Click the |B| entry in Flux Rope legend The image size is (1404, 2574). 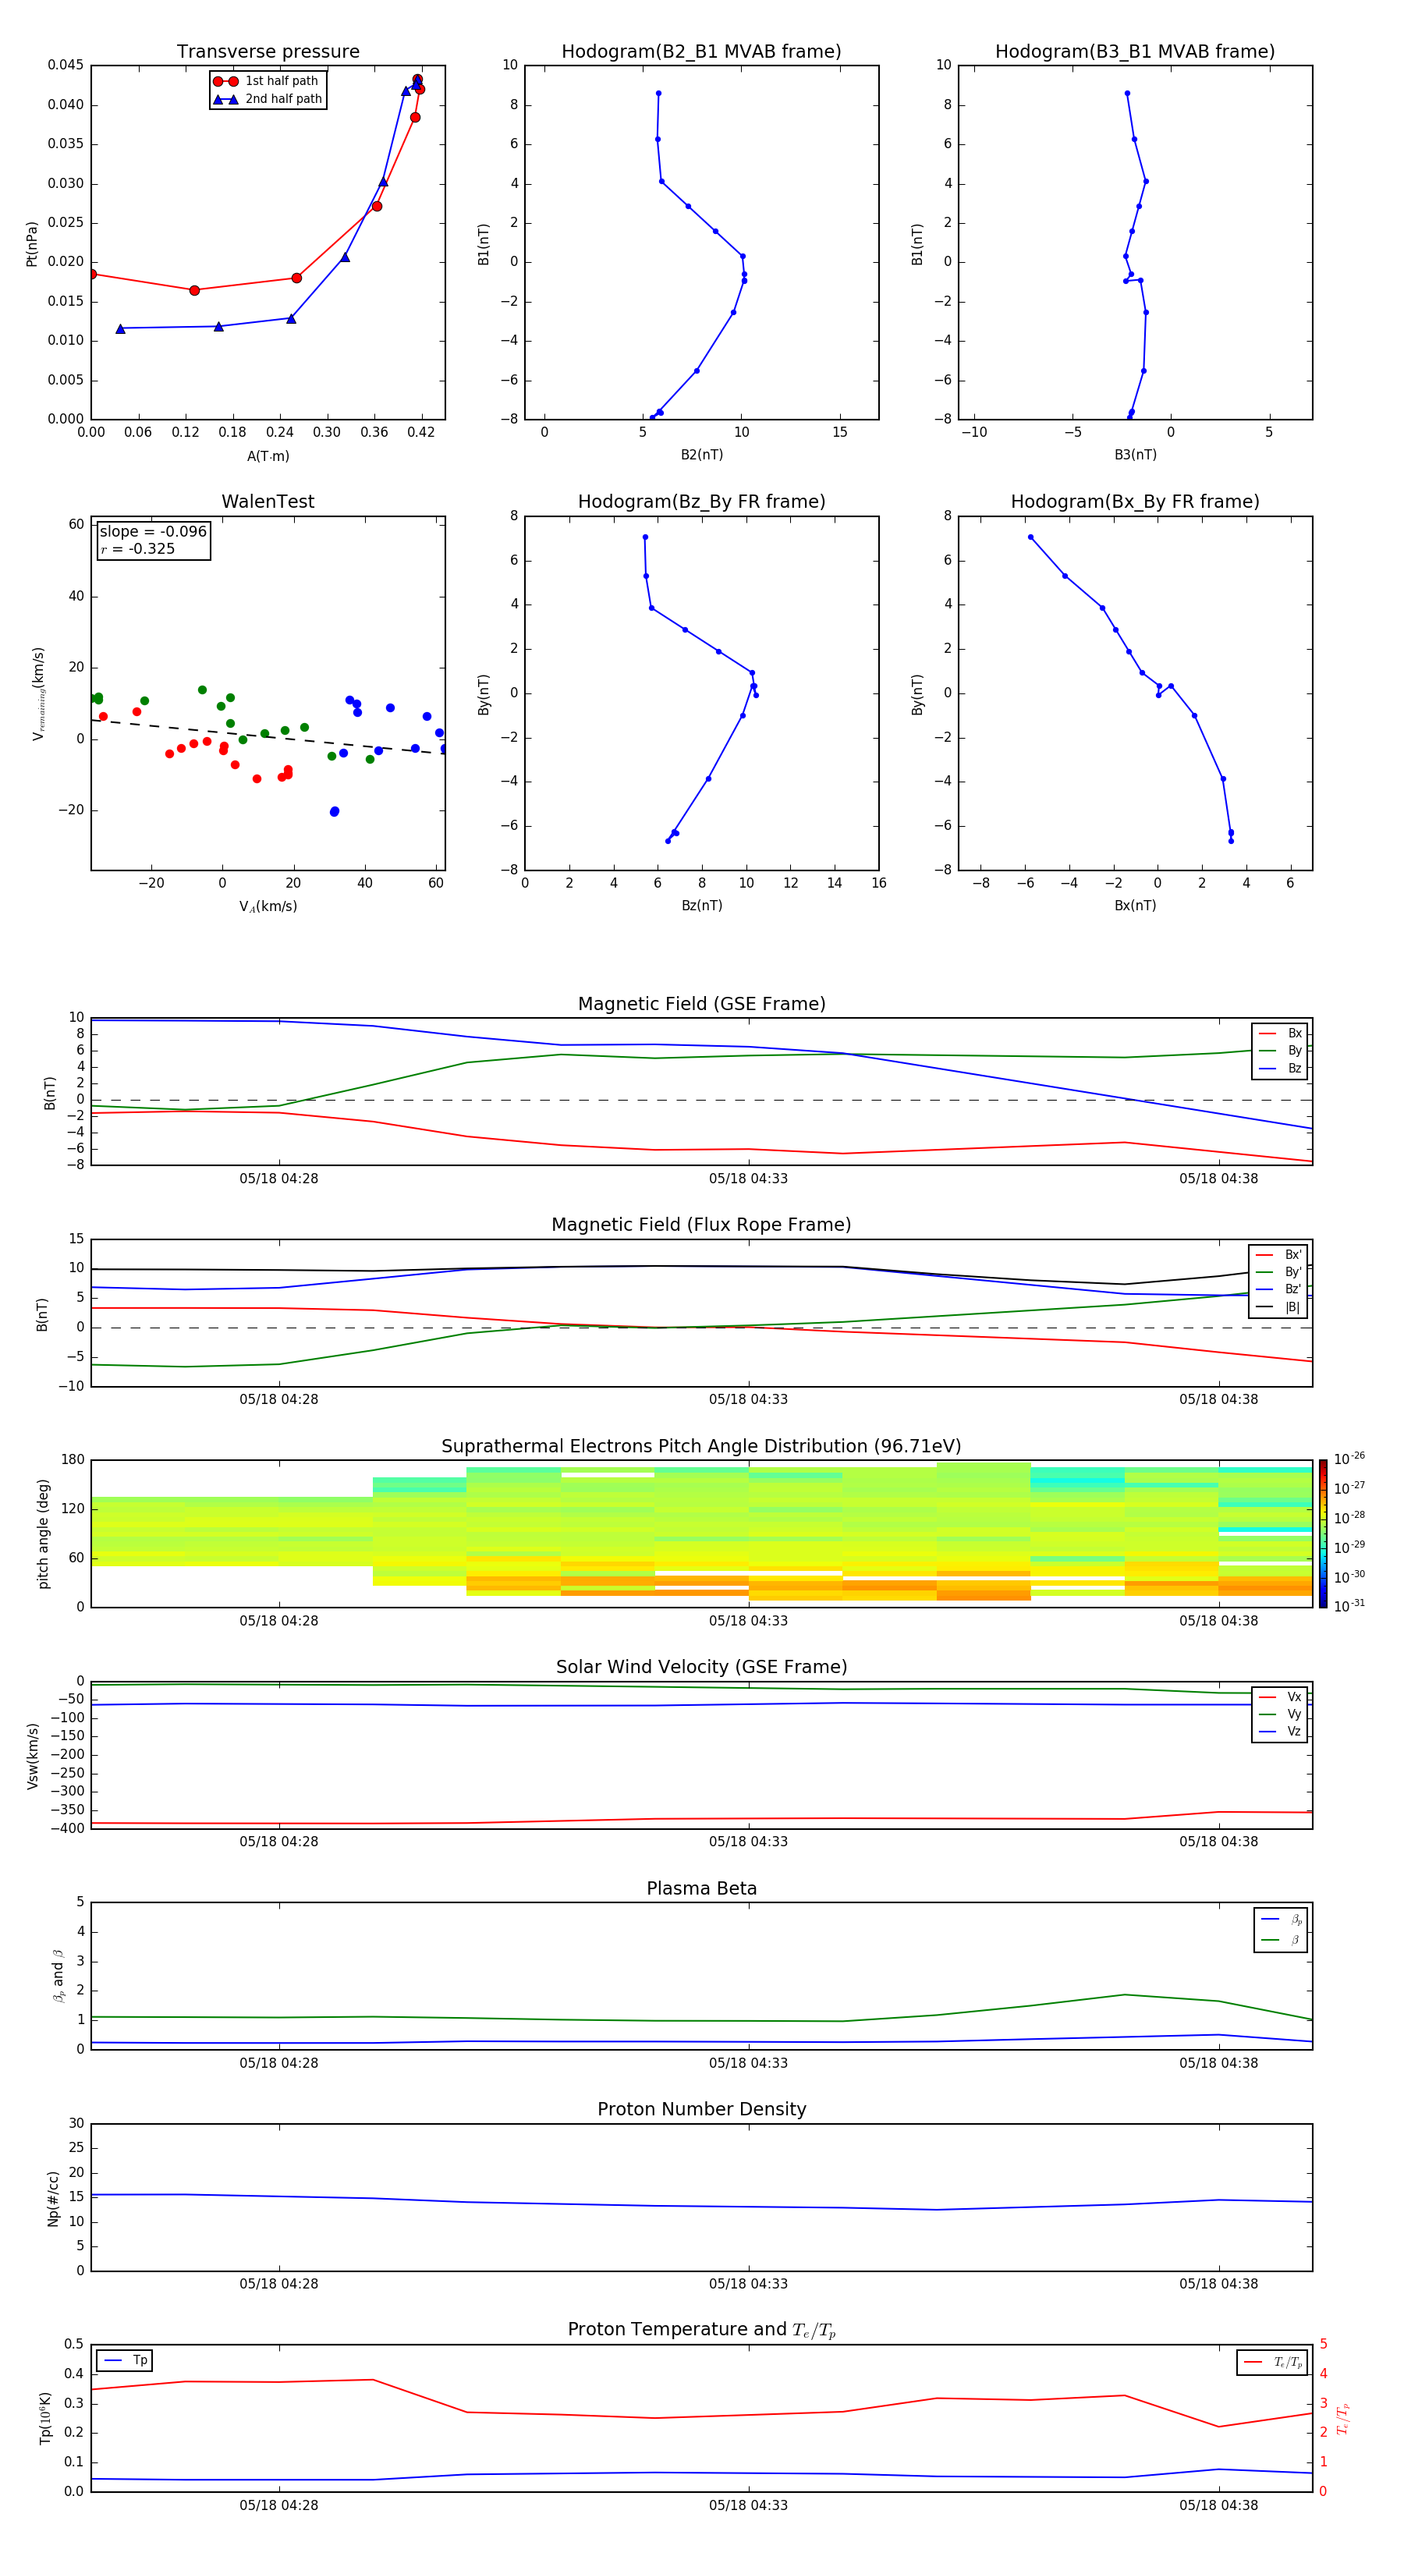click(x=1279, y=1308)
